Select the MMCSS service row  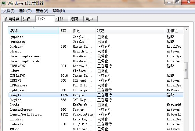pyautogui.click(x=96, y=129)
